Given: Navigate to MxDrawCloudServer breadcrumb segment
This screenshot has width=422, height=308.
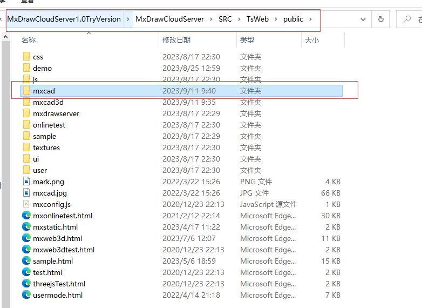Looking at the screenshot, I should click(169, 19).
